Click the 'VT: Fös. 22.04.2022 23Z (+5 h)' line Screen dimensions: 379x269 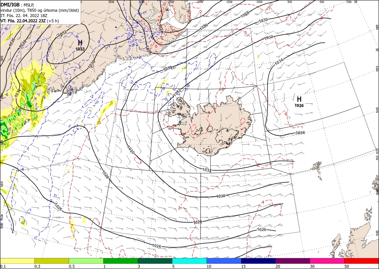click(30, 20)
